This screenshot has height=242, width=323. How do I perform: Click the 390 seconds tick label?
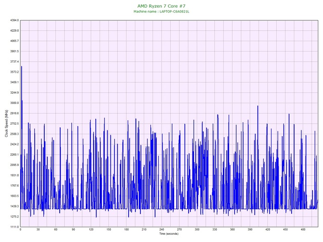pyautogui.click(x=250, y=229)
